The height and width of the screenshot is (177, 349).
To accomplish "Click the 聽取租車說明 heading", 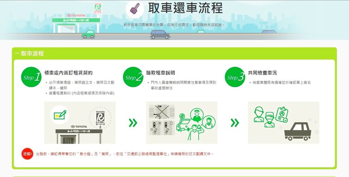I will tap(161, 73).
